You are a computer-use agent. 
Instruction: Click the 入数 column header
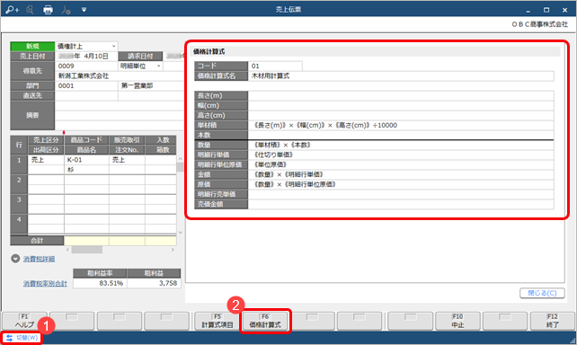coord(161,140)
